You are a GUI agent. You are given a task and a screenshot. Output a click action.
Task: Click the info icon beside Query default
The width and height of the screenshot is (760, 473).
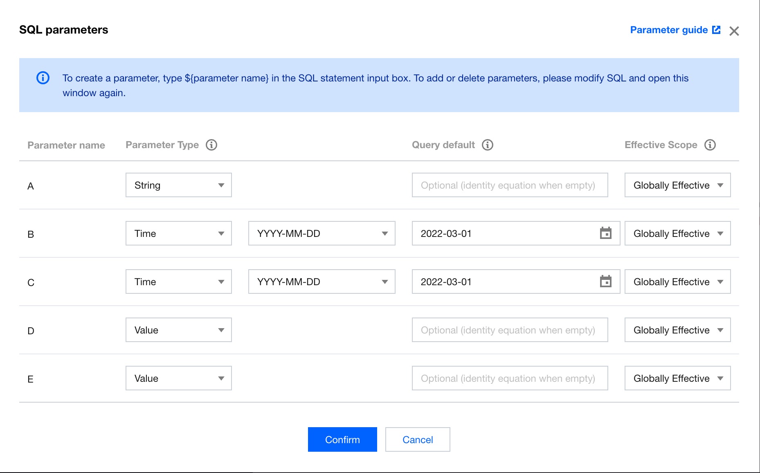point(488,145)
